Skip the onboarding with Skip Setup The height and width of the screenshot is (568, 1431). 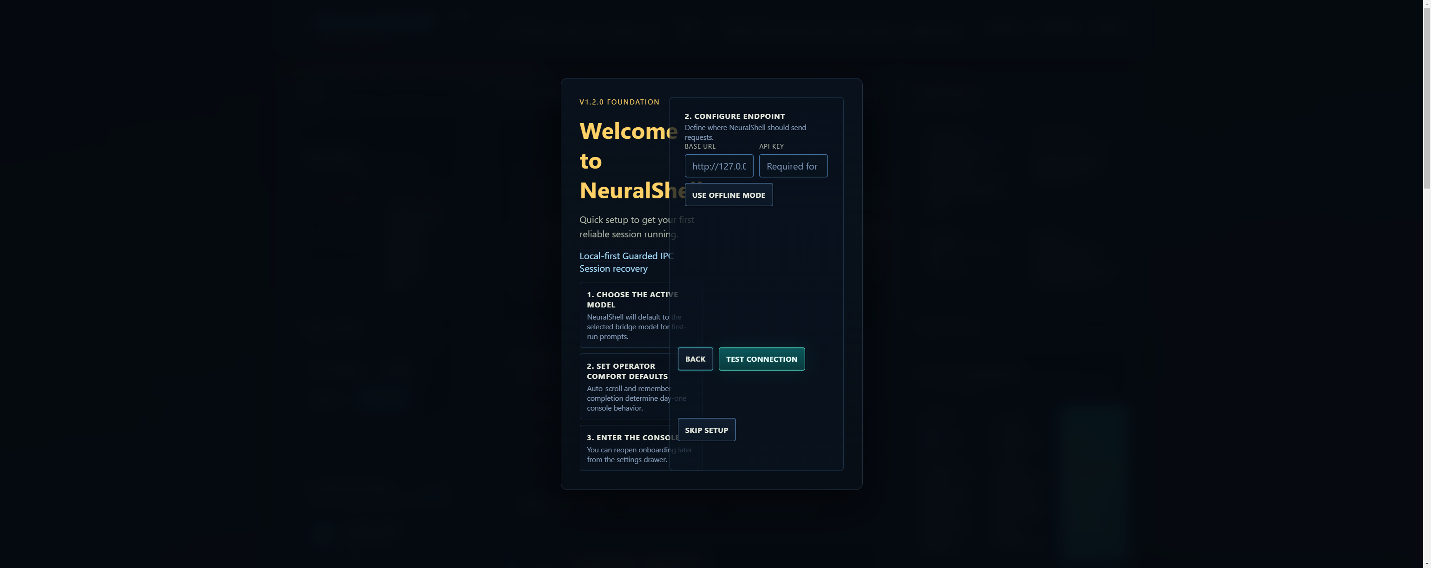706,431
